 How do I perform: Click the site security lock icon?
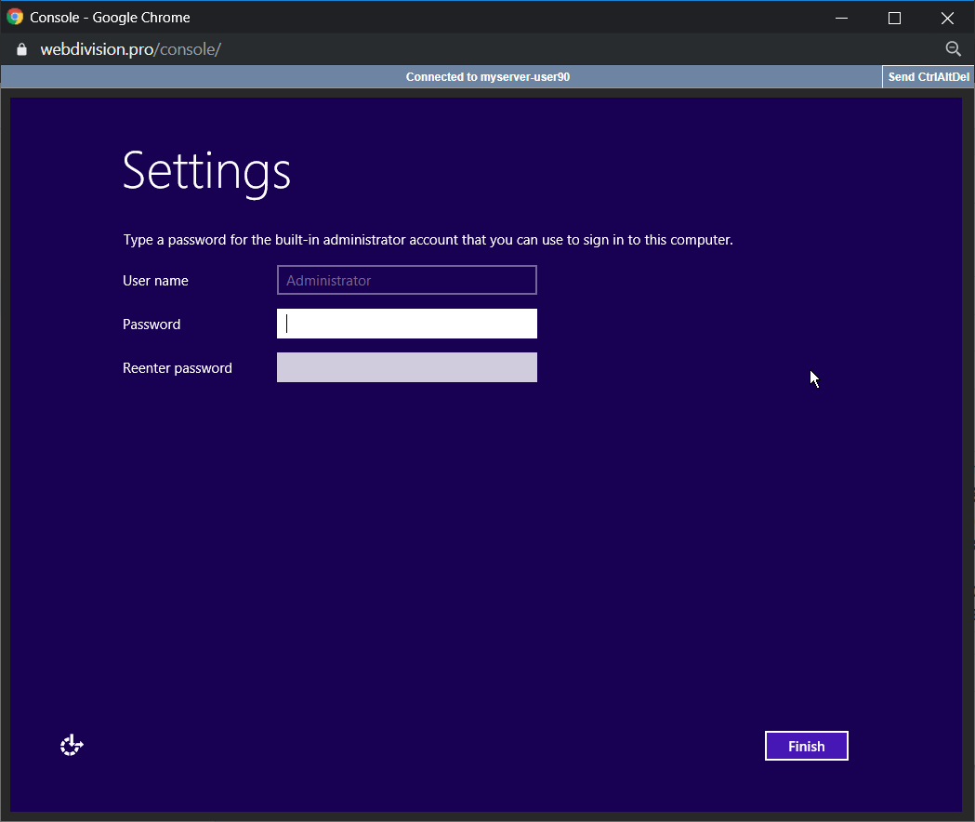tap(22, 49)
